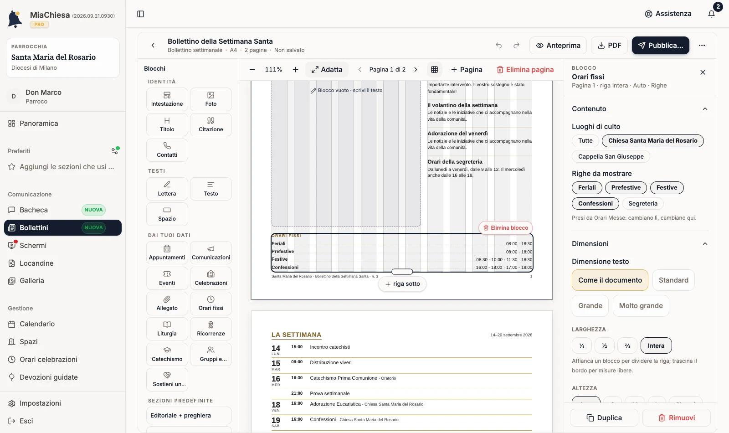The height and width of the screenshot is (433, 729).
Task: Toggle the Festive row chip
Action: pos(667,188)
